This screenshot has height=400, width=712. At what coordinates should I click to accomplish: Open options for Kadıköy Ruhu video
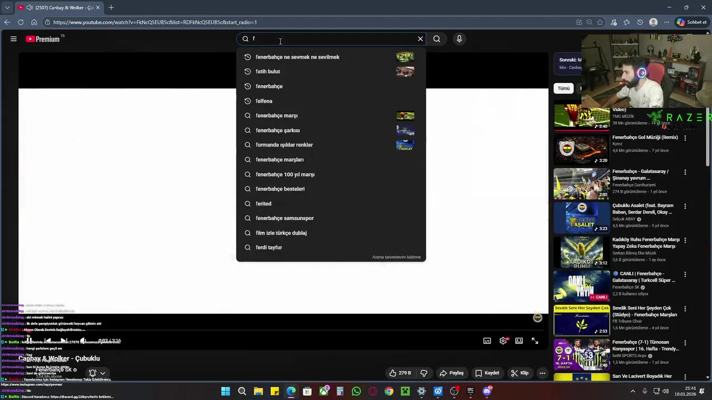point(685,240)
